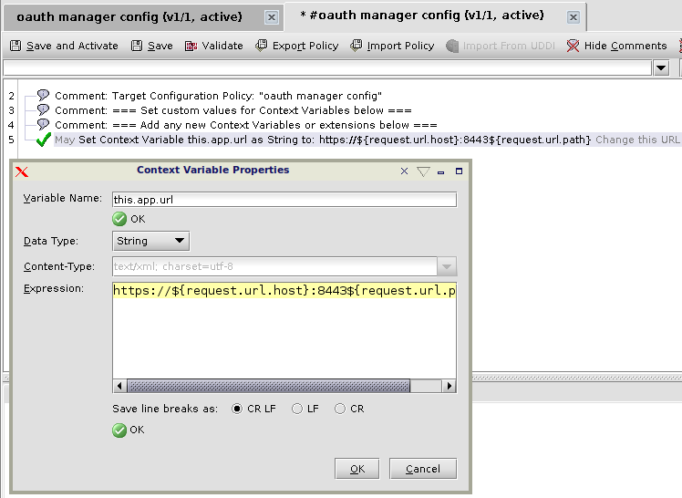Click into the Variable Name field
The width and height of the screenshot is (682, 498).
pos(284,200)
